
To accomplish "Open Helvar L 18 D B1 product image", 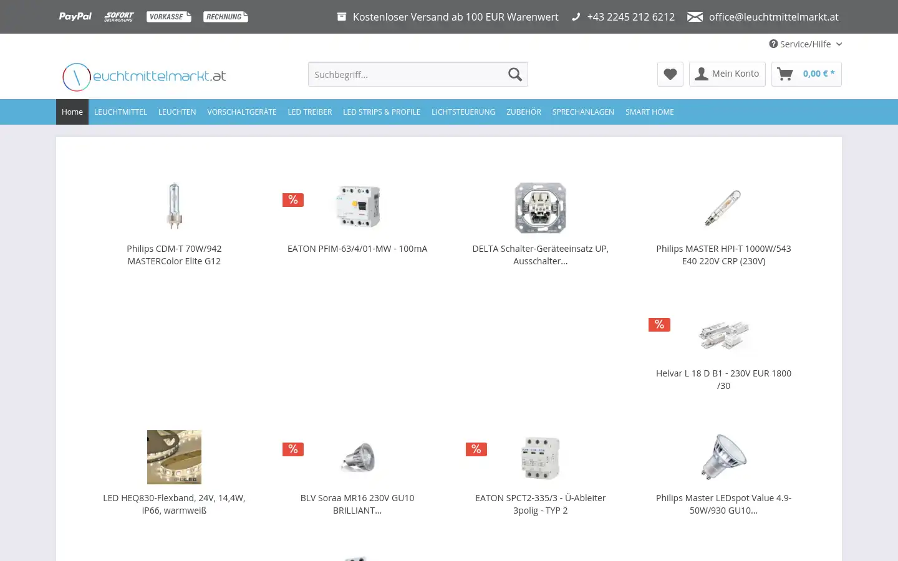I will pos(723,334).
